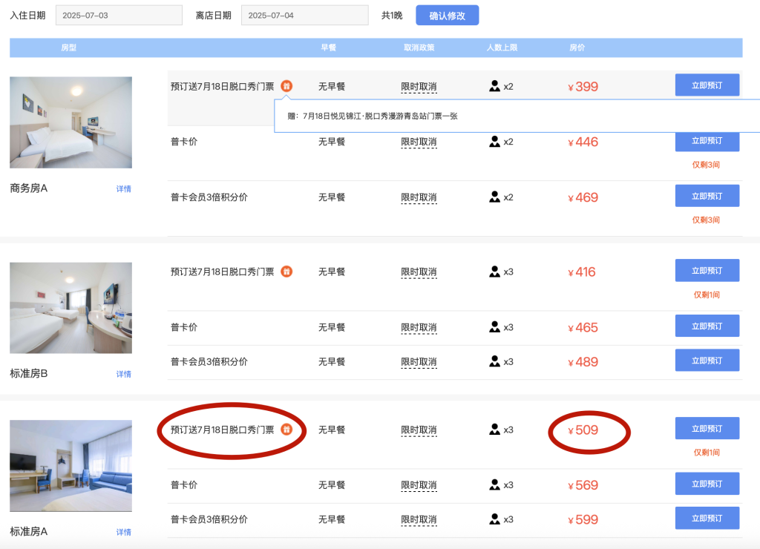Click person icon next to ¥599 rate
760x549 pixels.
tap(494, 518)
